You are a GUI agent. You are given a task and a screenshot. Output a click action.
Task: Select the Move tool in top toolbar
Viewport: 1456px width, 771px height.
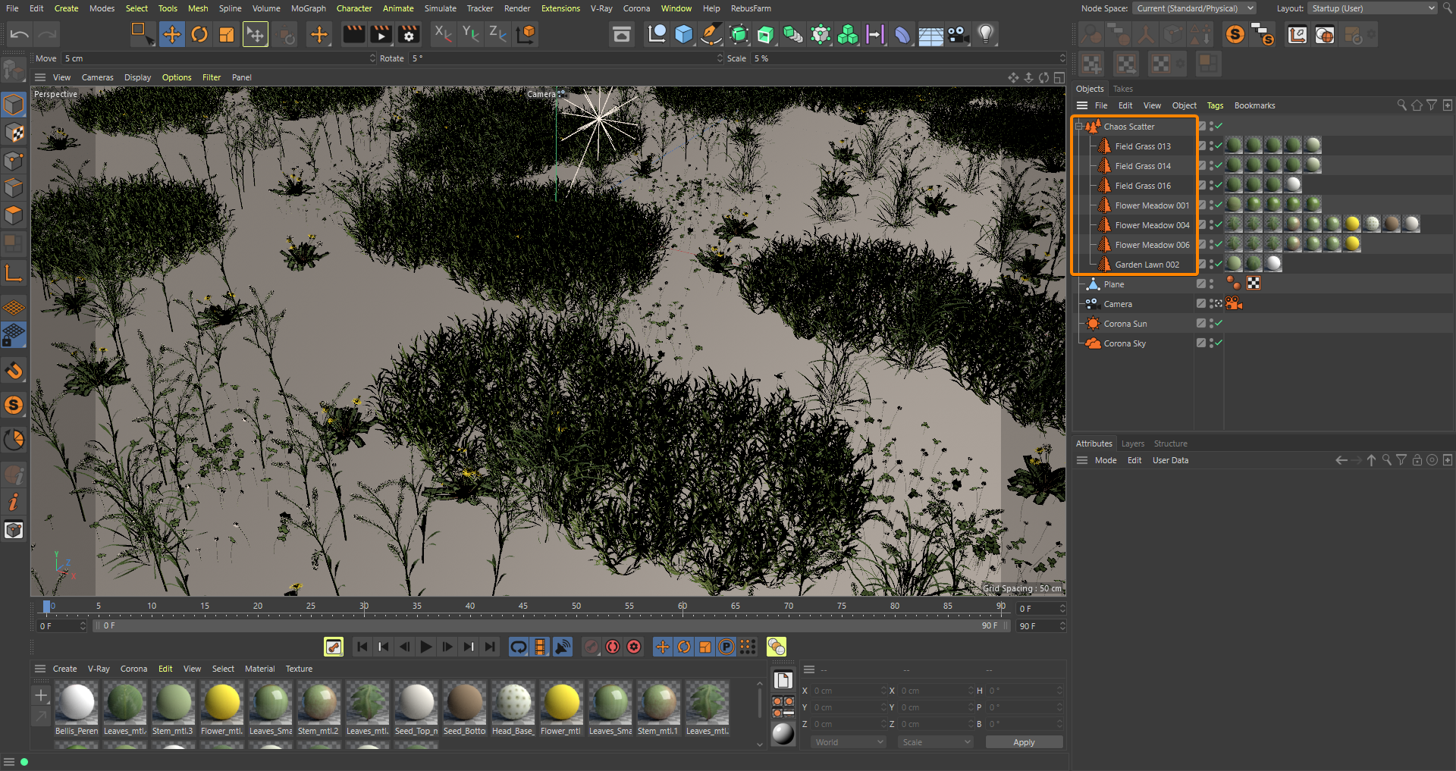(172, 34)
